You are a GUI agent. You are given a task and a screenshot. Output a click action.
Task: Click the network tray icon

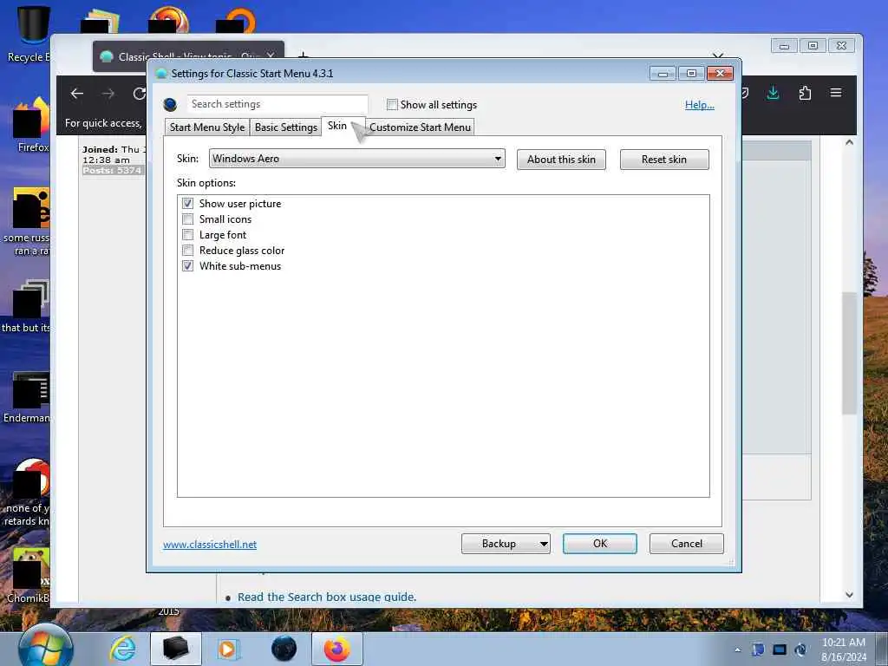point(780,650)
